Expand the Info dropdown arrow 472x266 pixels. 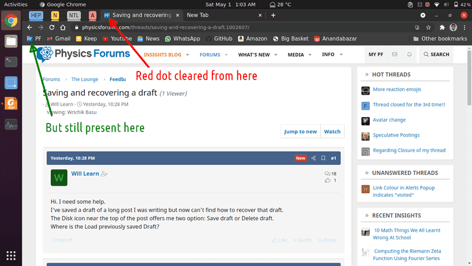point(341,54)
